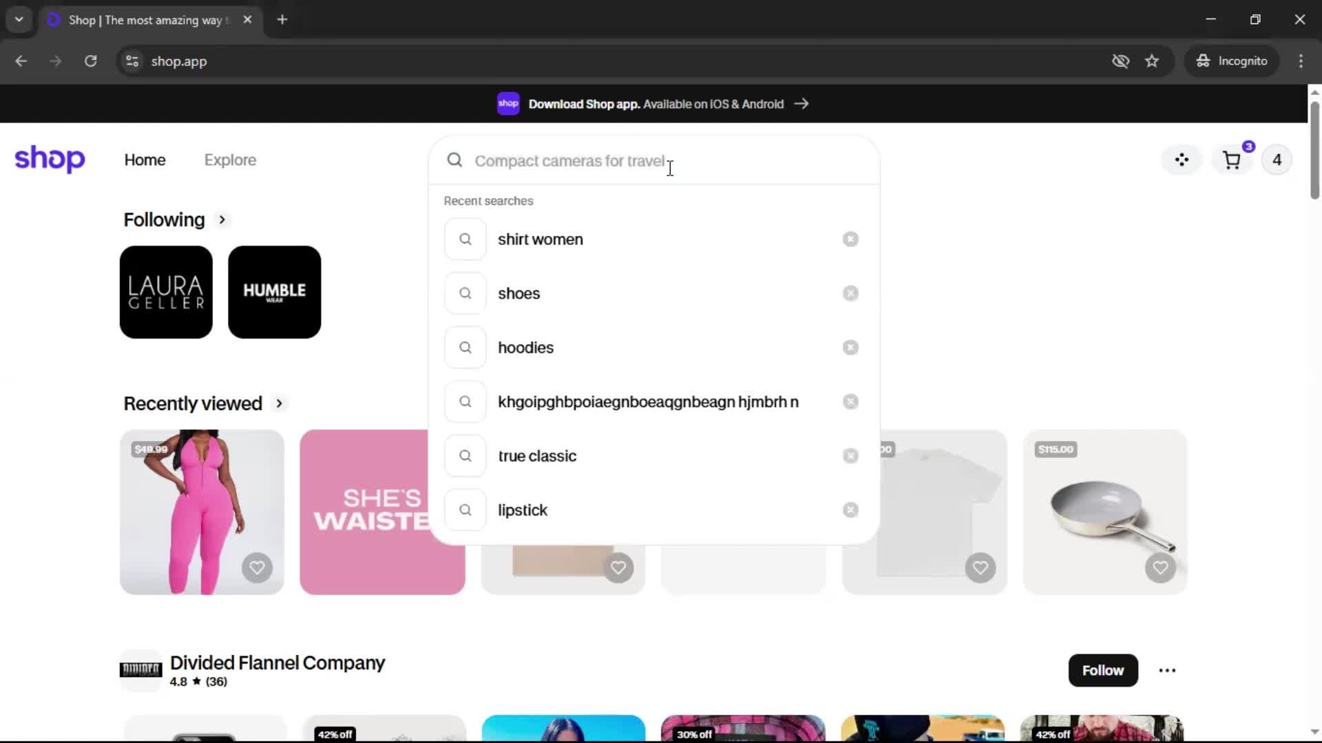
Task: Click the page vertical scrollbar
Action: click(1314, 151)
